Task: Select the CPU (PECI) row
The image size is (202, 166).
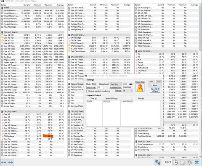Action: (167, 71)
